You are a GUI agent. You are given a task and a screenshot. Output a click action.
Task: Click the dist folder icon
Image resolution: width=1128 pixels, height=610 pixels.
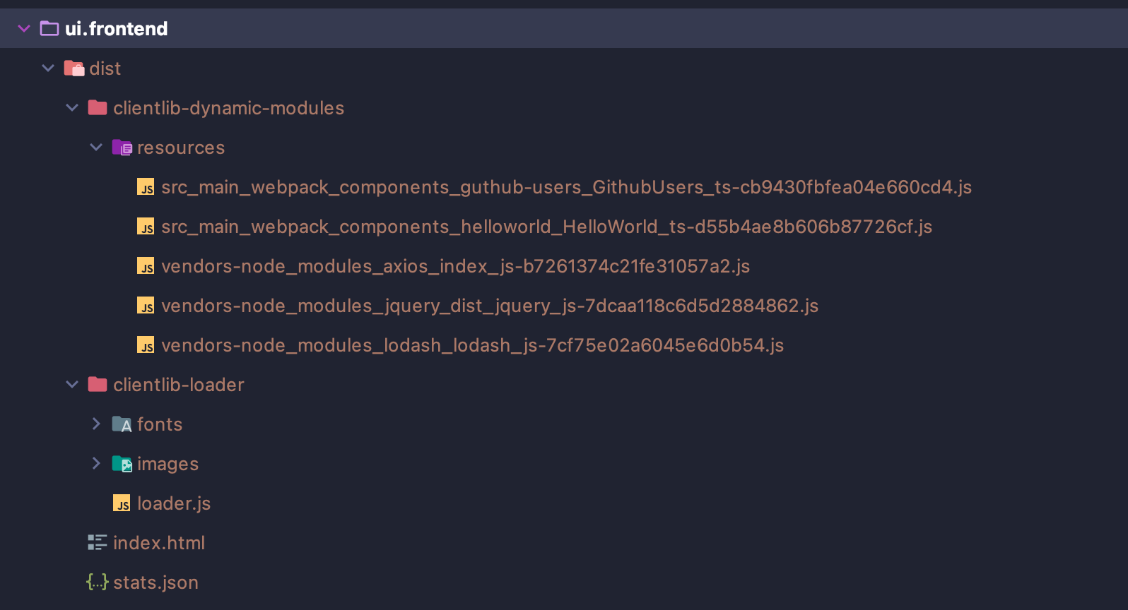pos(74,68)
